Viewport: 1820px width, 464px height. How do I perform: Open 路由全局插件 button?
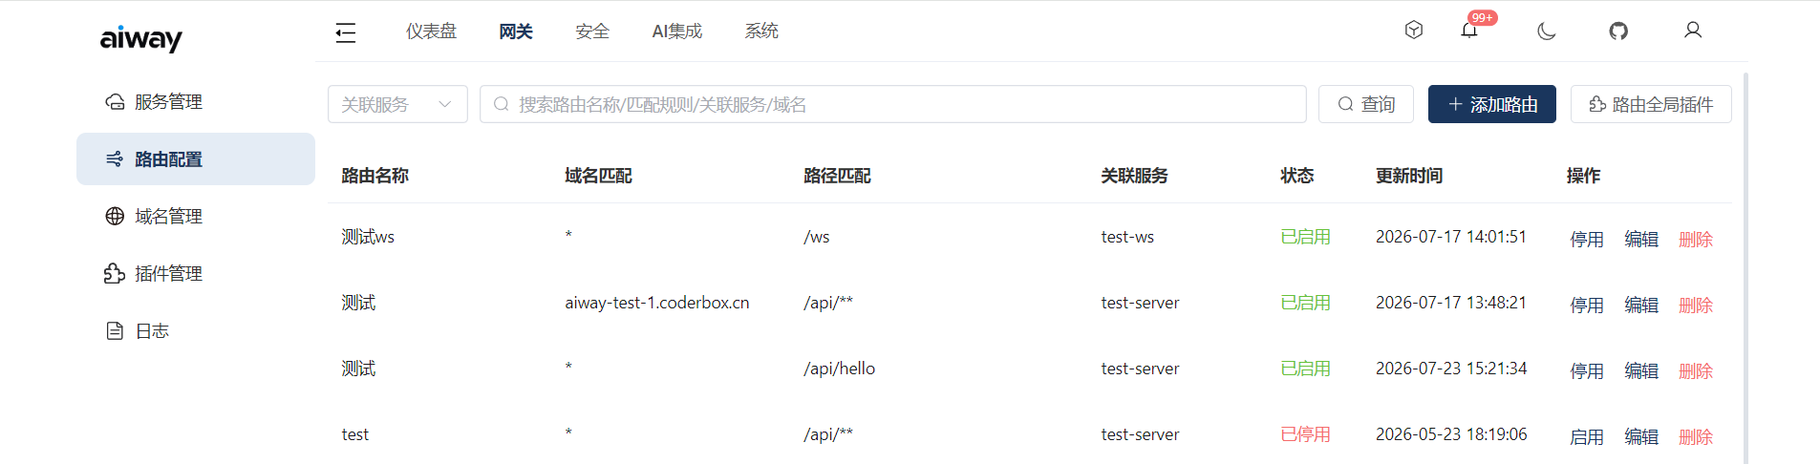(1651, 104)
